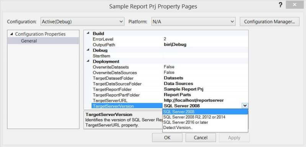Open the Platform dropdown
This screenshot has height=147, width=306.
[193, 22]
